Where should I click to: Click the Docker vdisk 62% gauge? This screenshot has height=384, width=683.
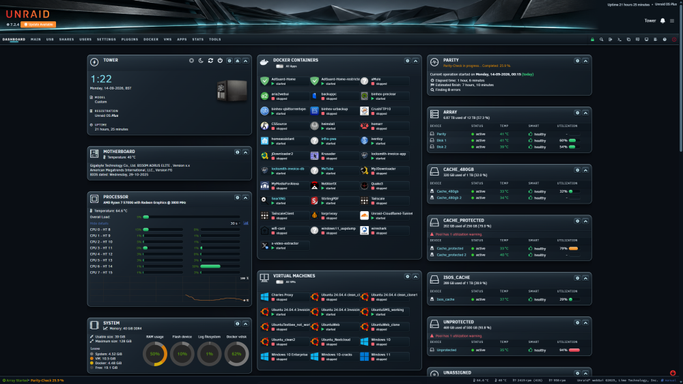coord(236,353)
